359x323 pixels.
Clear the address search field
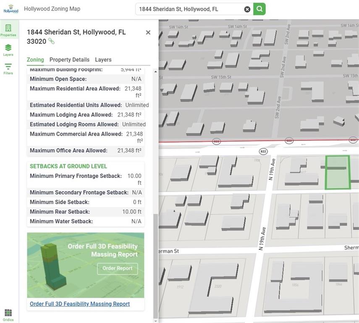click(247, 9)
